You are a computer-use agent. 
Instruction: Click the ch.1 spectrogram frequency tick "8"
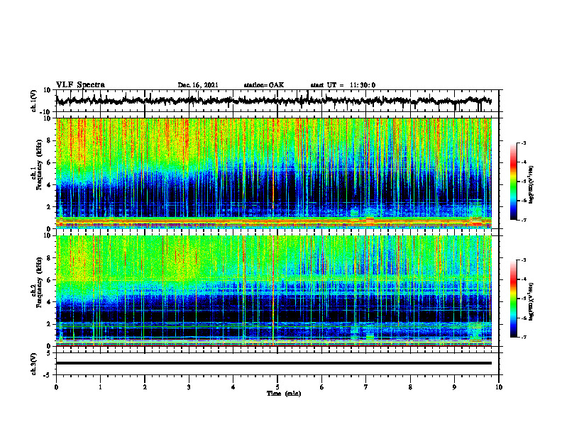pyautogui.click(x=49, y=140)
